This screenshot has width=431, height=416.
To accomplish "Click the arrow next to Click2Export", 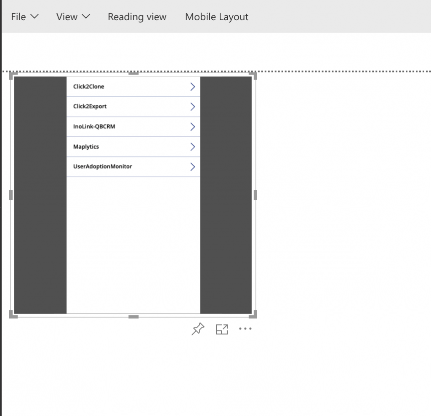I will click(x=192, y=107).
